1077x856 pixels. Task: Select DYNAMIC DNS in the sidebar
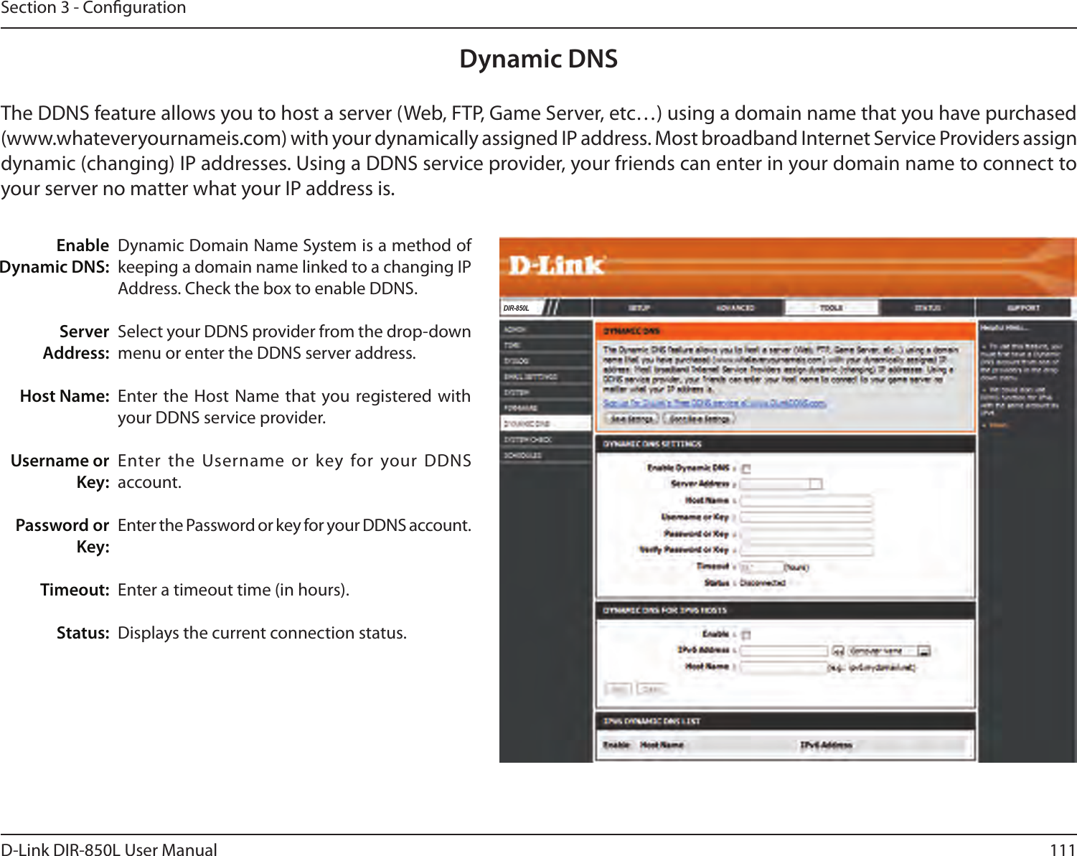(x=546, y=423)
